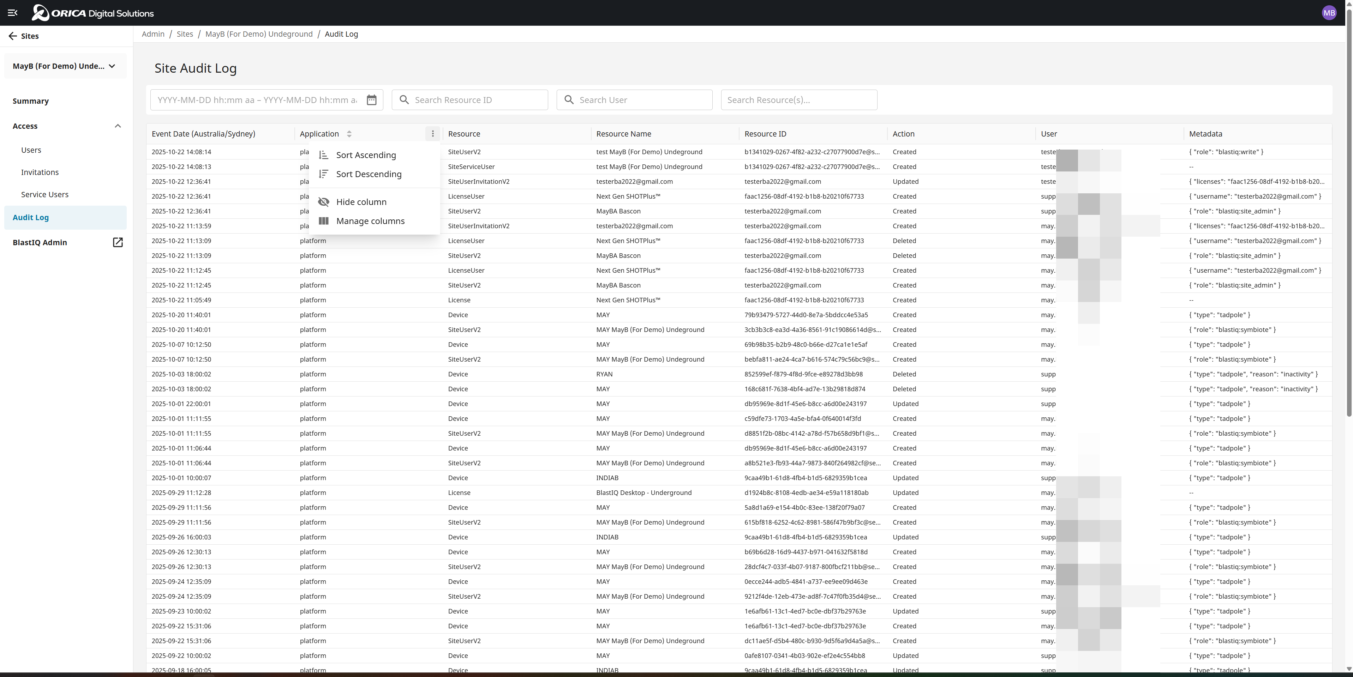Click the Sort Descending icon
1353x677 pixels.
(324, 174)
